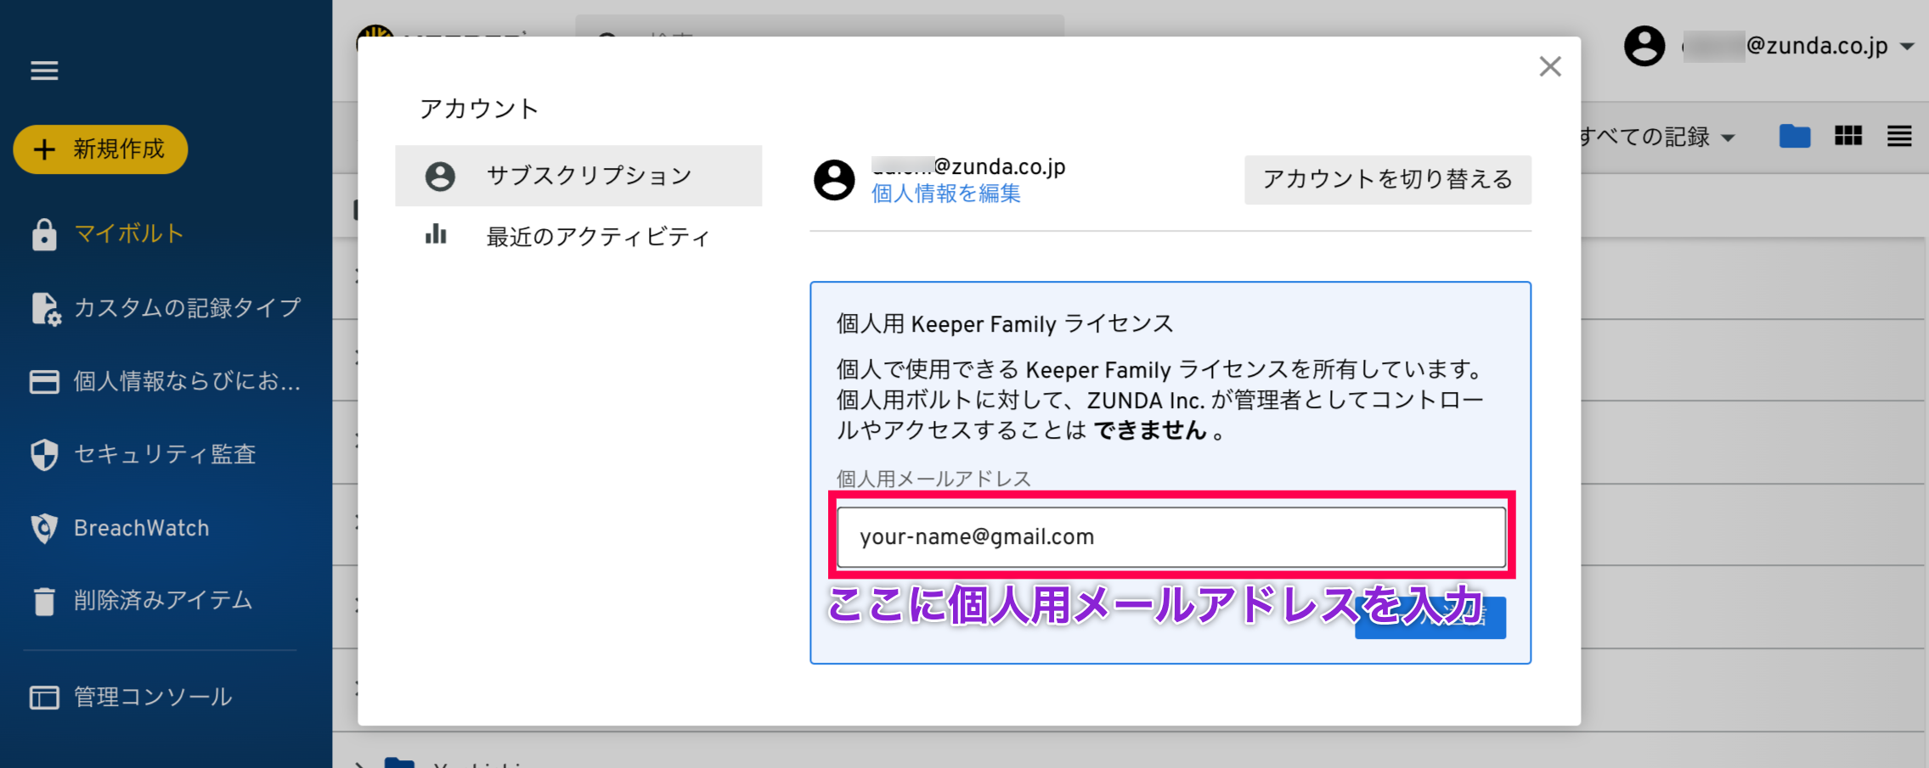The image size is (1929, 768).
Task: Switch to list view icon
Action: [1900, 136]
